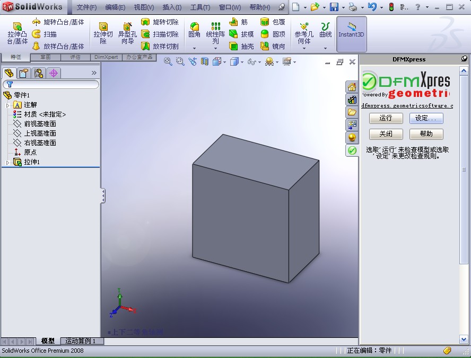Expand the manager tabs chevron
Viewport: 471px width, 358px height.
pyautogui.click(x=94, y=73)
